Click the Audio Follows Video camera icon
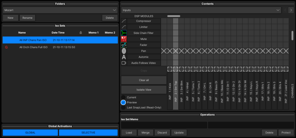 tap(124, 63)
